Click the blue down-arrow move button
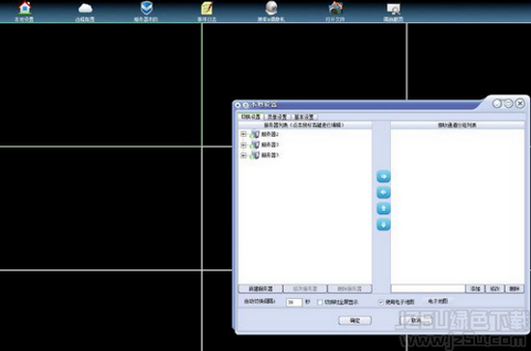The width and height of the screenshot is (531, 351). pos(383,224)
